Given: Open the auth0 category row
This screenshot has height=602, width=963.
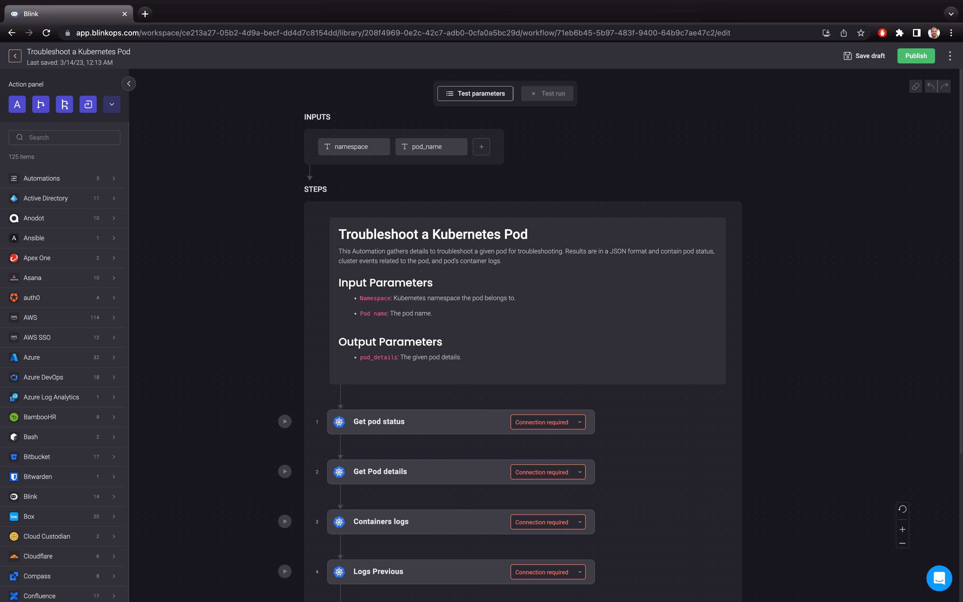Looking at the screenshot, I should pos(63,298).
